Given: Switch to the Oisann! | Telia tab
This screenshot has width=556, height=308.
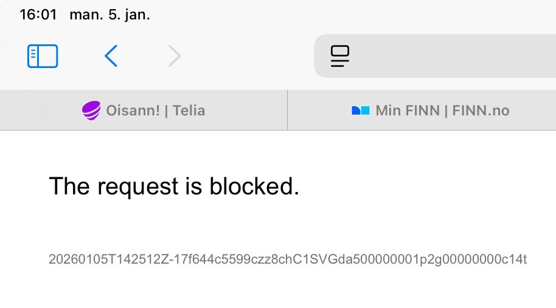Looking at the screenshot, I should click(x=144, y=111).
